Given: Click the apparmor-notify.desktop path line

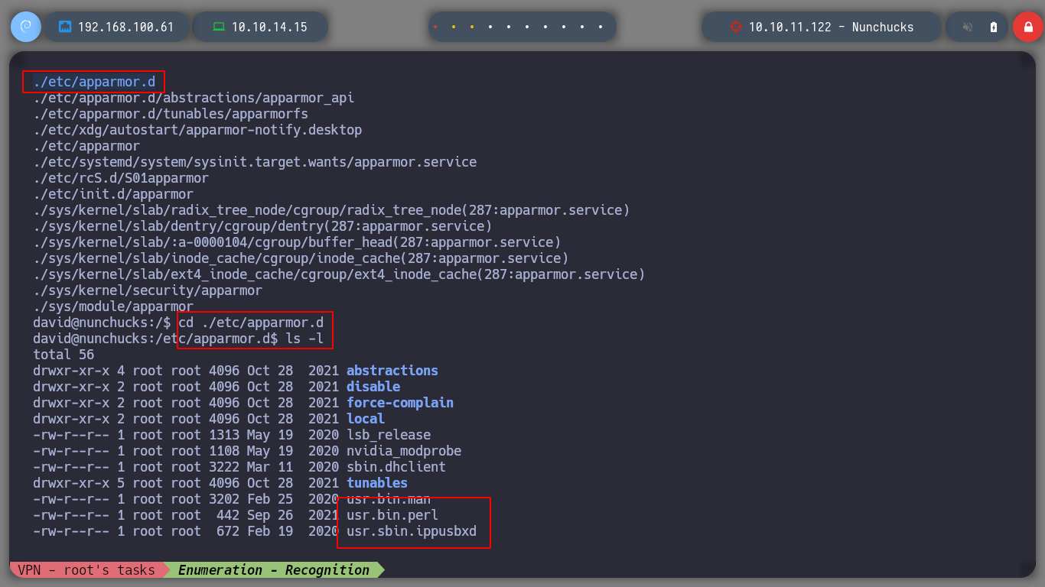Looking at the screenshot, I should [x=197, y=130].
